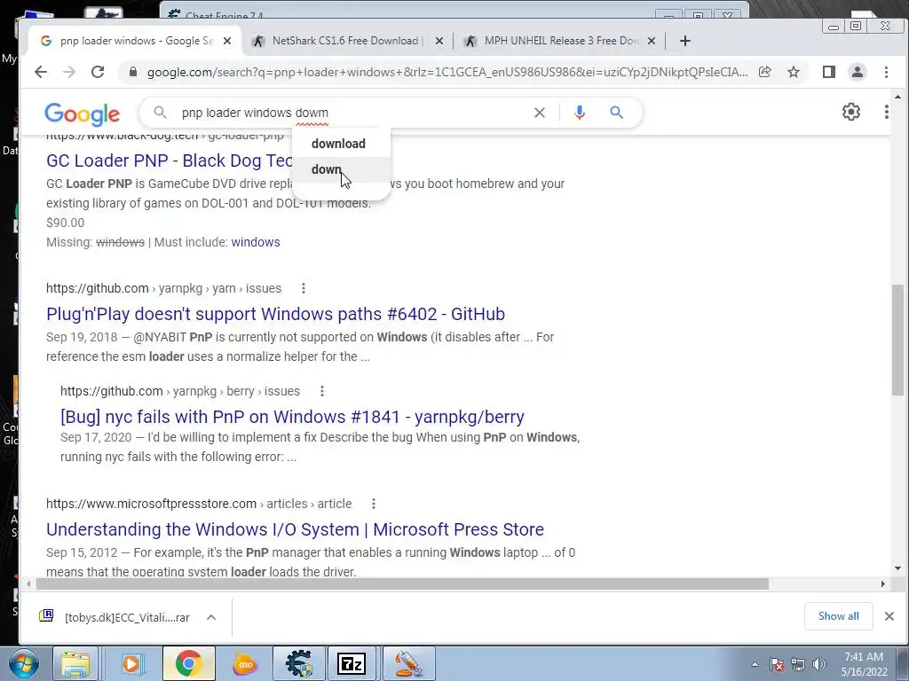Share this page via address bar icon
The height and width of the screenshot is (681, 909).
click(x=764, y=72)
